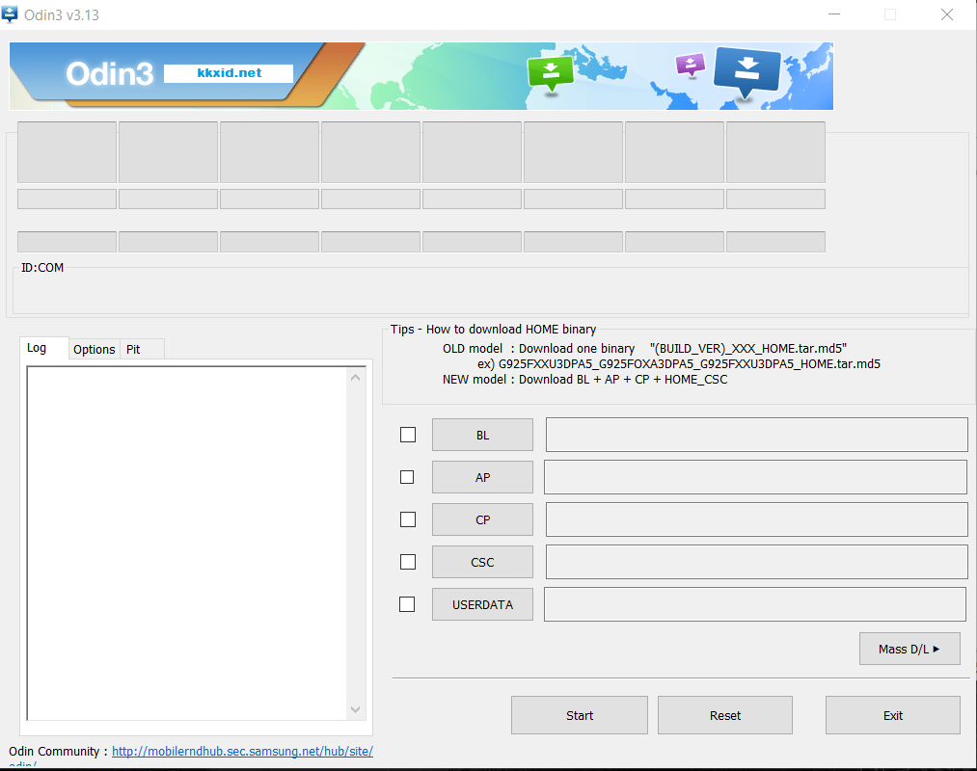Minimize the Odin3 window
Screen dimensions: 977x771
pos(833,14)
